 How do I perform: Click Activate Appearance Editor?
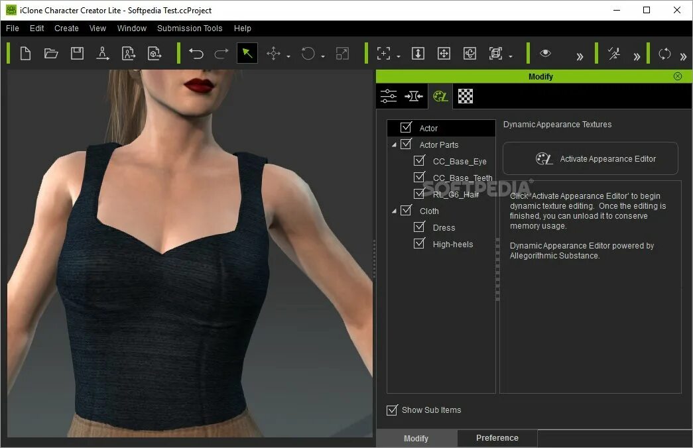pos(590,158)
